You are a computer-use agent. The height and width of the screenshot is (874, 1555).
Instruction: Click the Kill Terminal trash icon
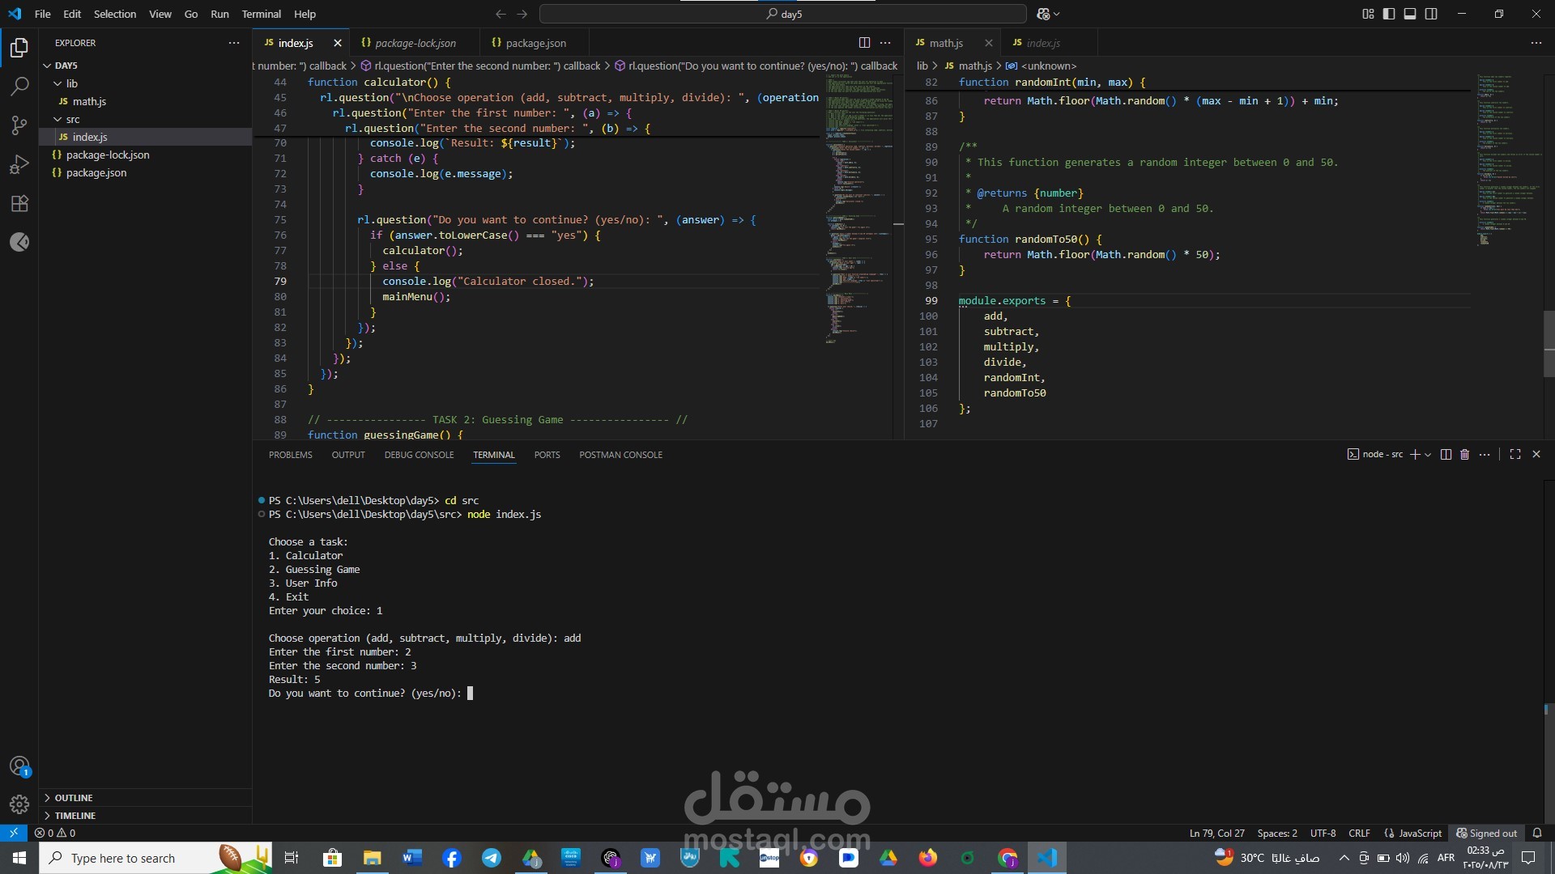[x=1464, y=455]
